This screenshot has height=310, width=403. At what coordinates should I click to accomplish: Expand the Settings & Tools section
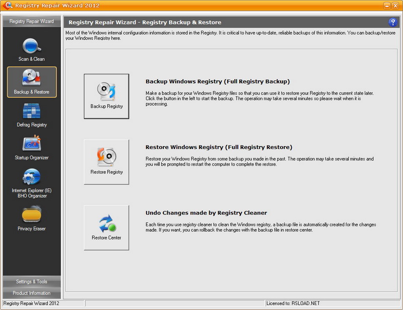click(x=32, y=281)
